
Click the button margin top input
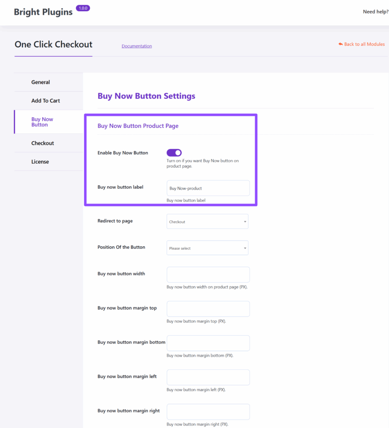[x=208, y=309]
